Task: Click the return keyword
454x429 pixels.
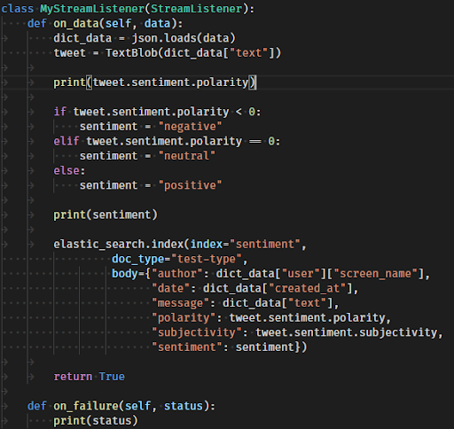Action: pos(73,377)
